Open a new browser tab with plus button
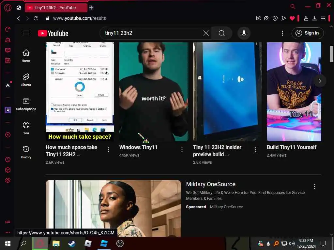334x250 pixels. tap(91, 8)
